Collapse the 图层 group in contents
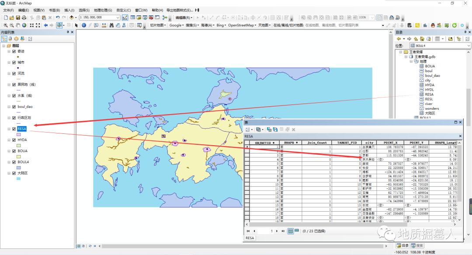The width and height of the screenshot is (472, 255). click(3, 46)
